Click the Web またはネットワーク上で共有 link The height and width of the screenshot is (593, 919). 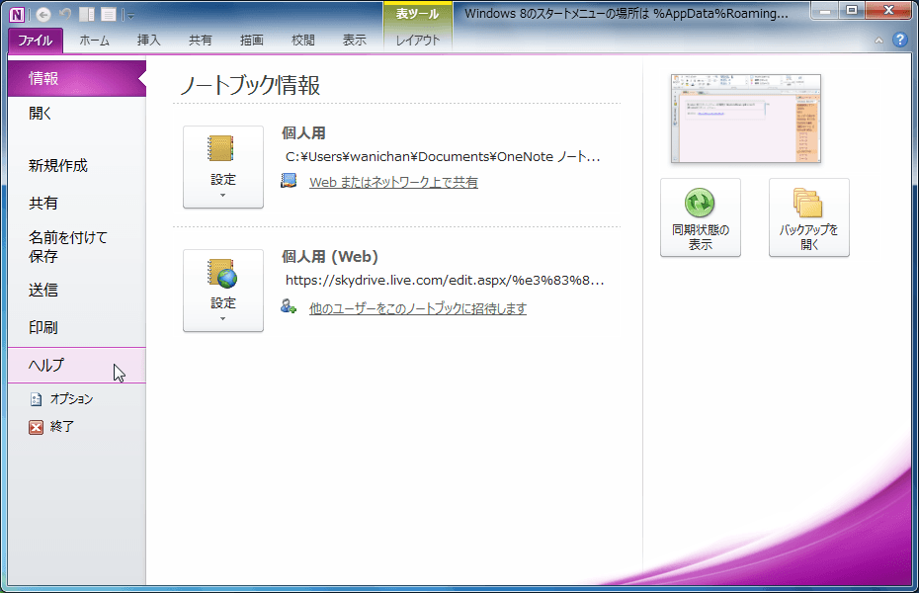[393, 182]
